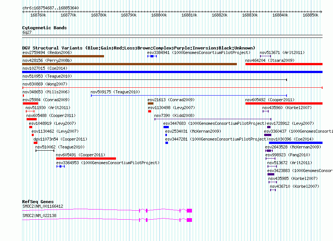Click esv3447281 (1000GenomesConsortiumPilotProject) label

217,139
